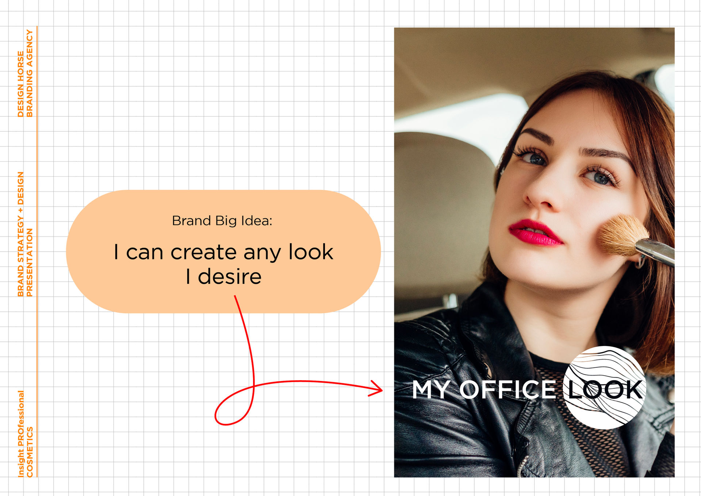The width and height of the screenshot is (701, 496).
Task: Click the metal handle of the brush
Action: [657, 251]
